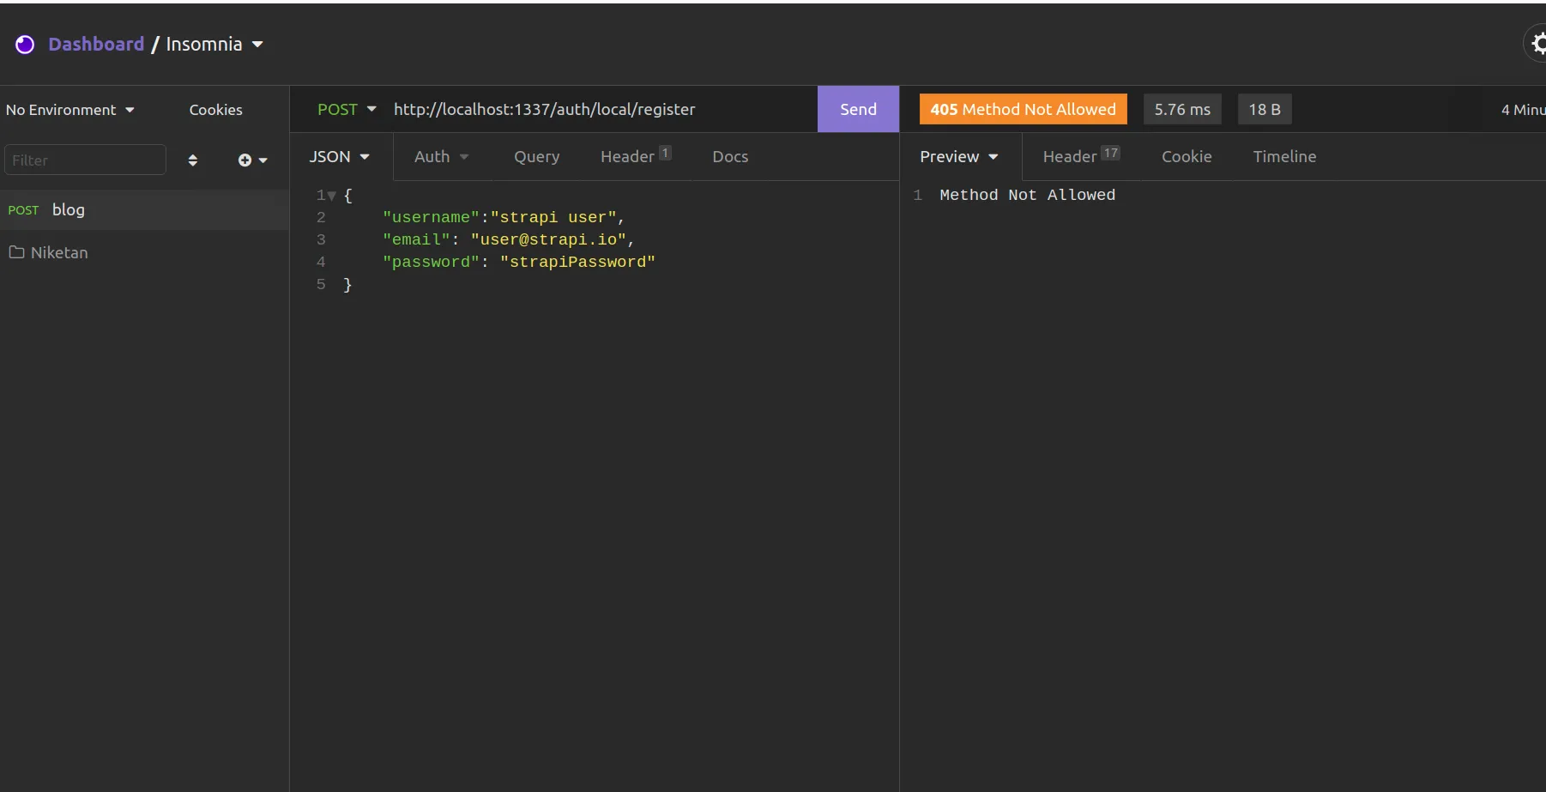Switch to the Cookie response tab
The image size is (1546, 792).
(1187, 157)
